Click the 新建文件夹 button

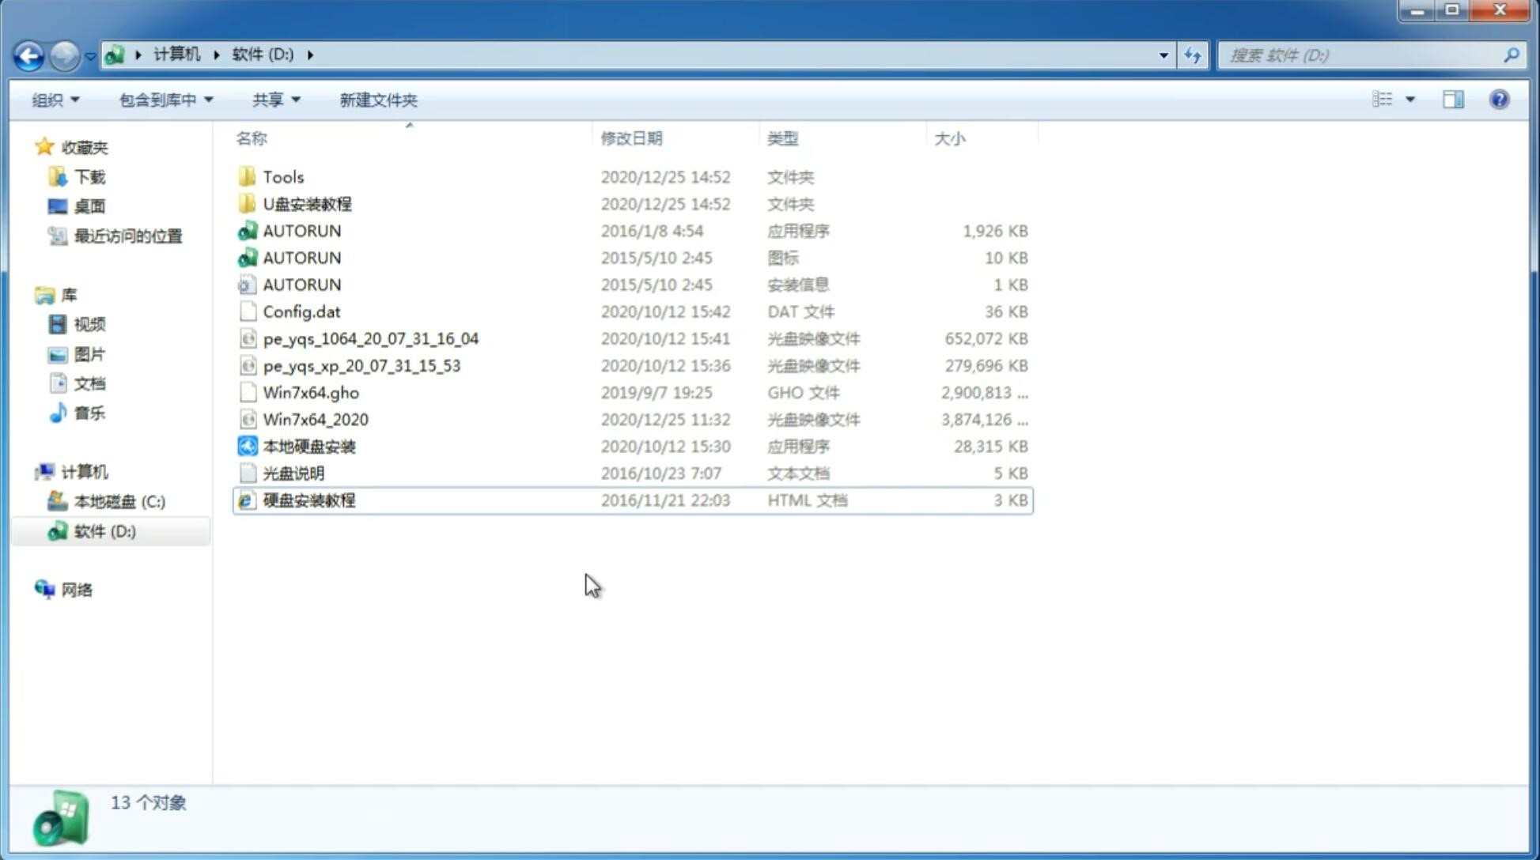pyautogui.click(x=377, y=100)
